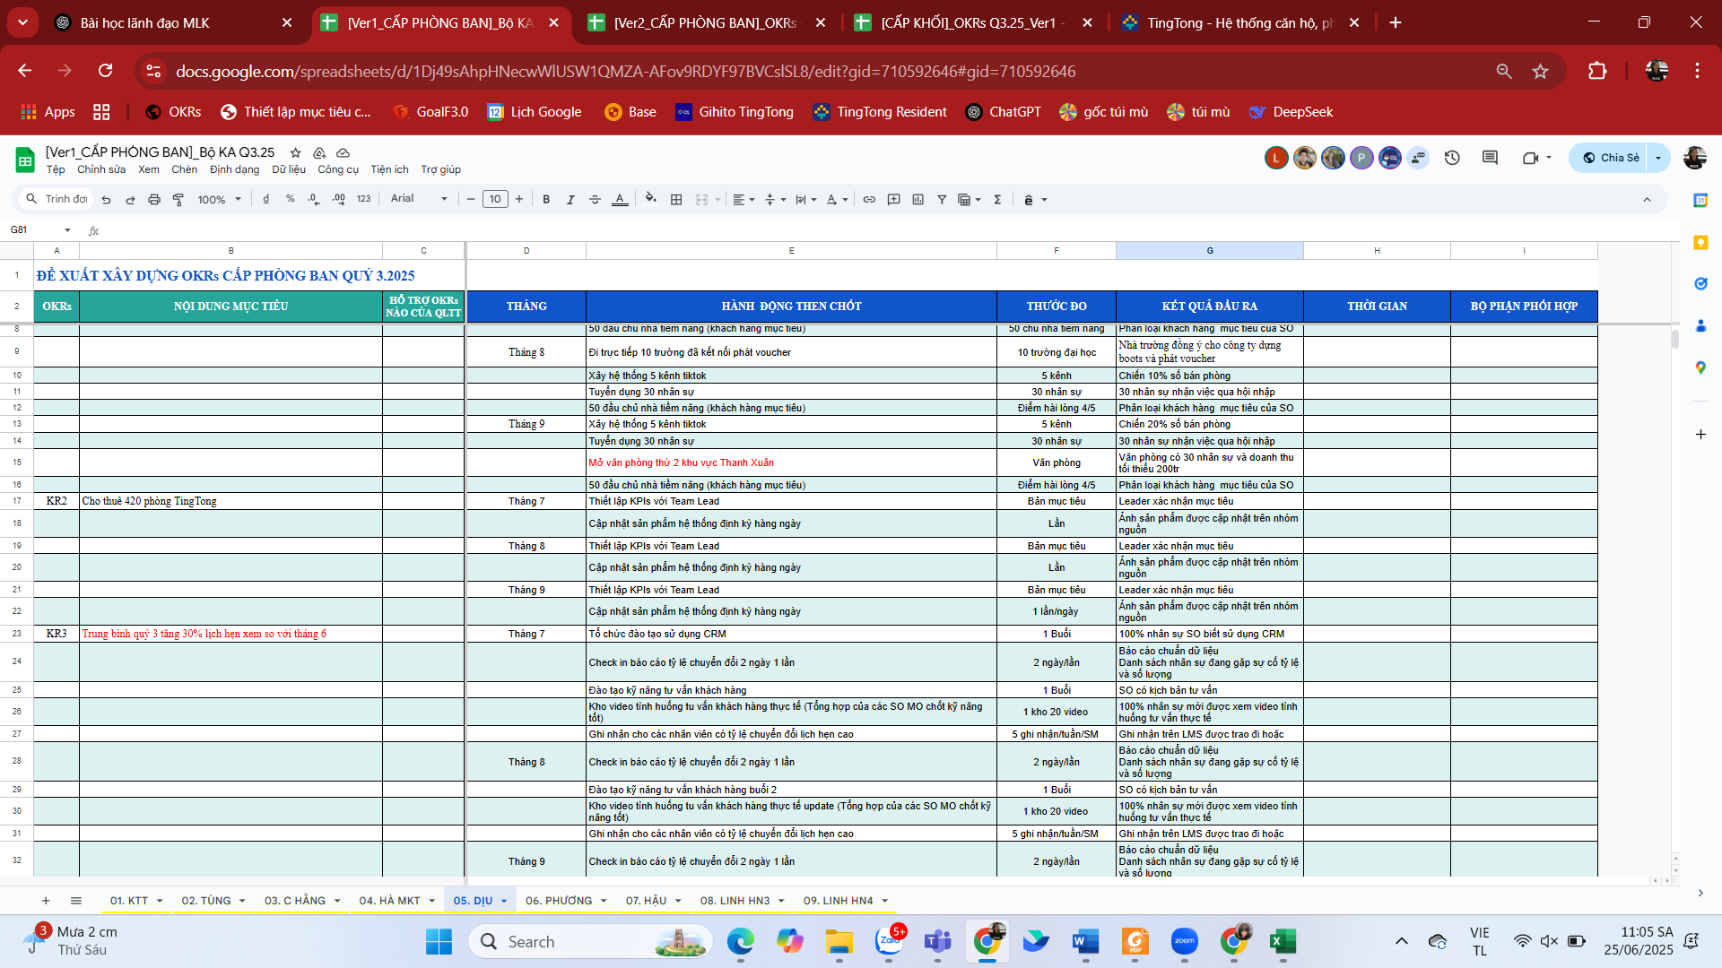Toggle strikethrough formatting
The image size is (1722, 968).
tap(595, 199)
